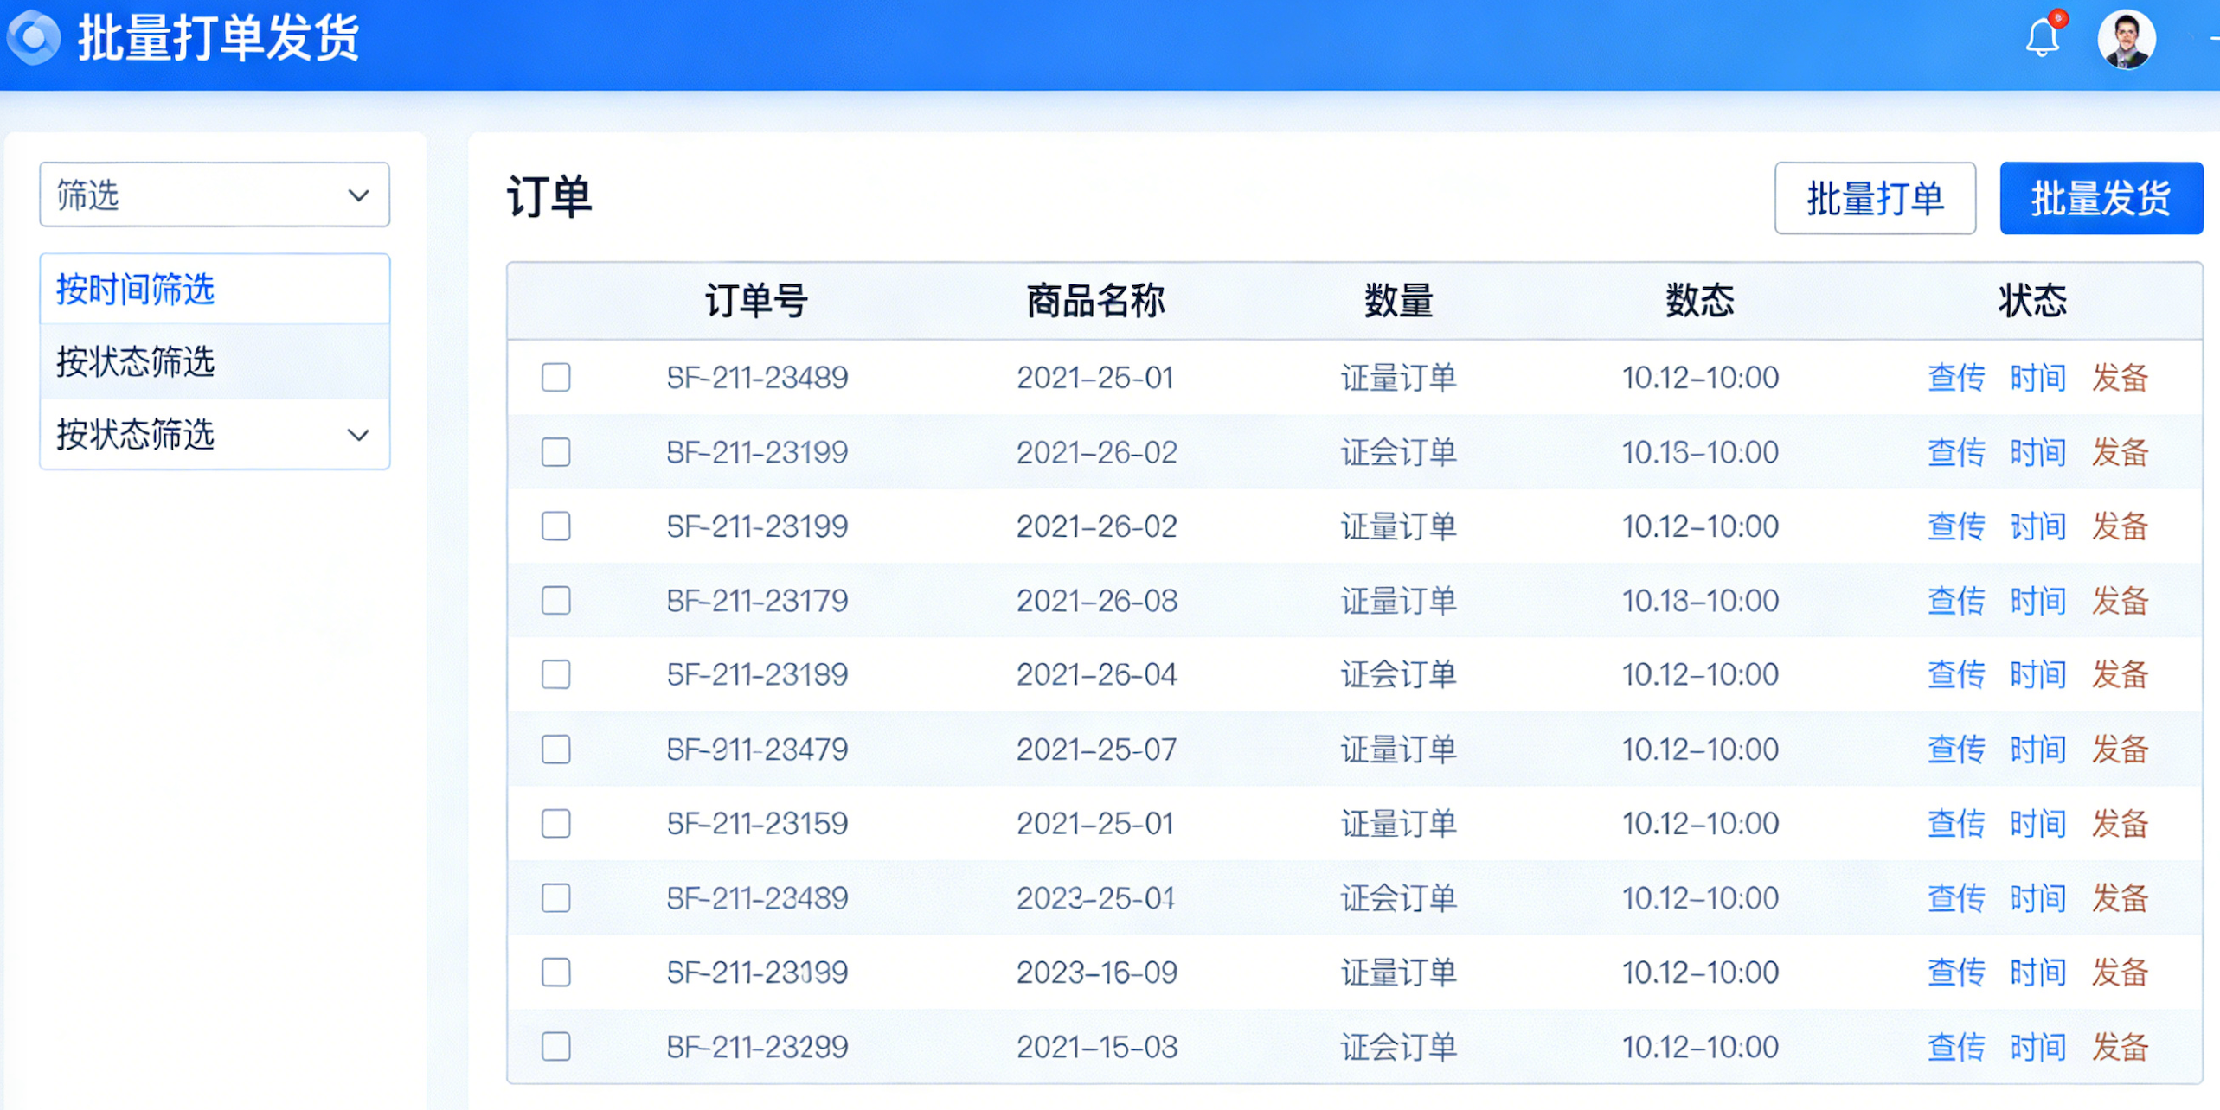Click 查传 link for order SF-211-23159

coord(1955,824)
